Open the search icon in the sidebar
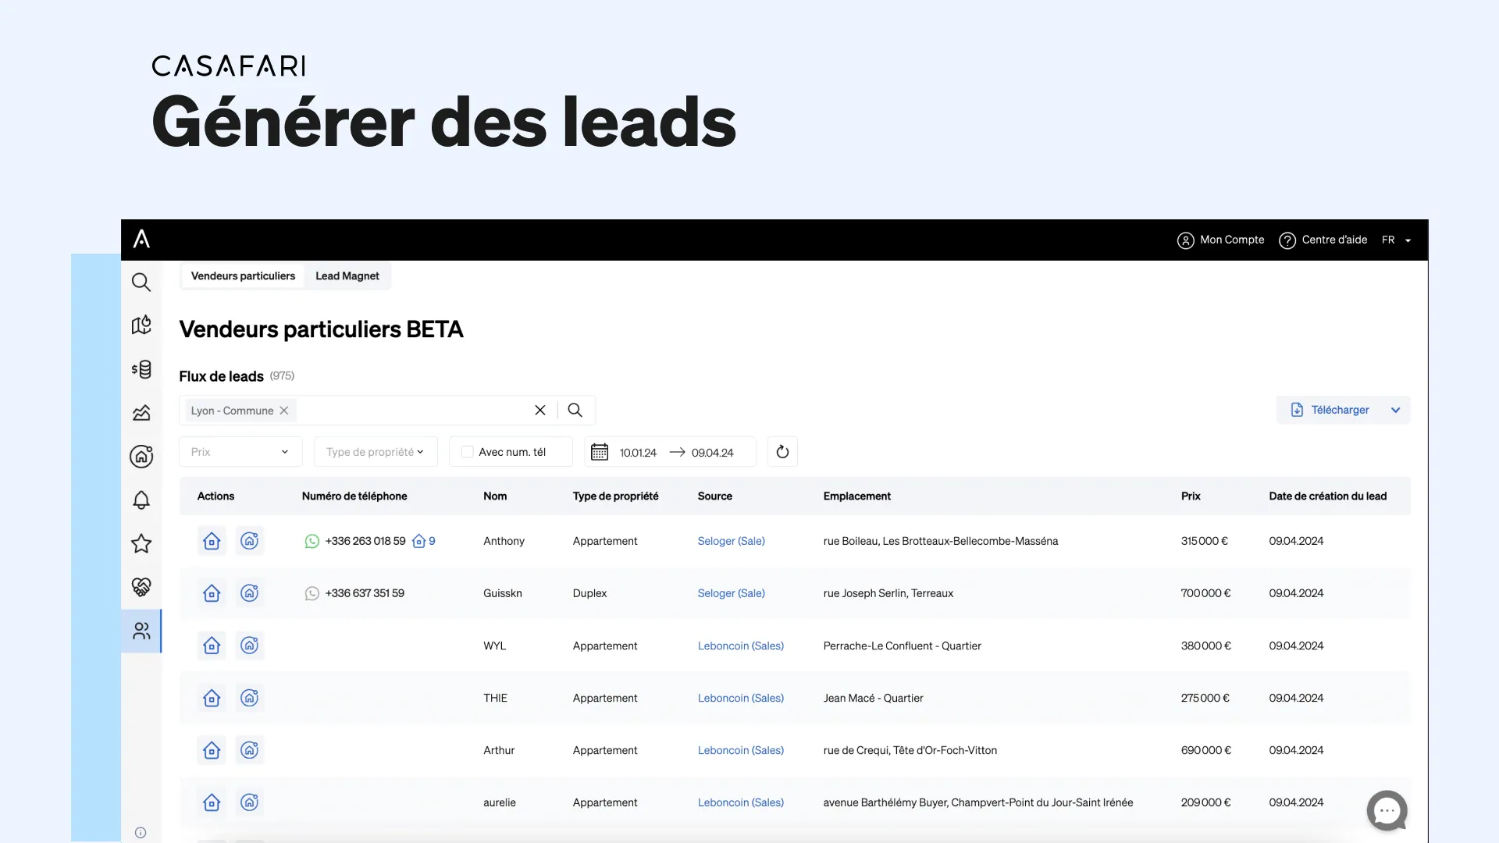 tap(141, 282)
